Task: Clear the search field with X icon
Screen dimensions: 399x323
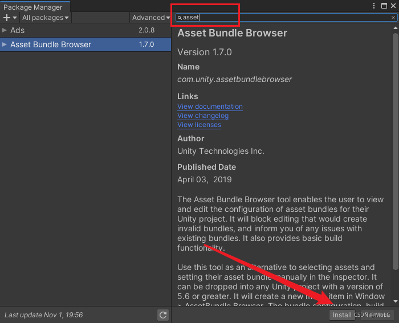Action: (393, 18)
